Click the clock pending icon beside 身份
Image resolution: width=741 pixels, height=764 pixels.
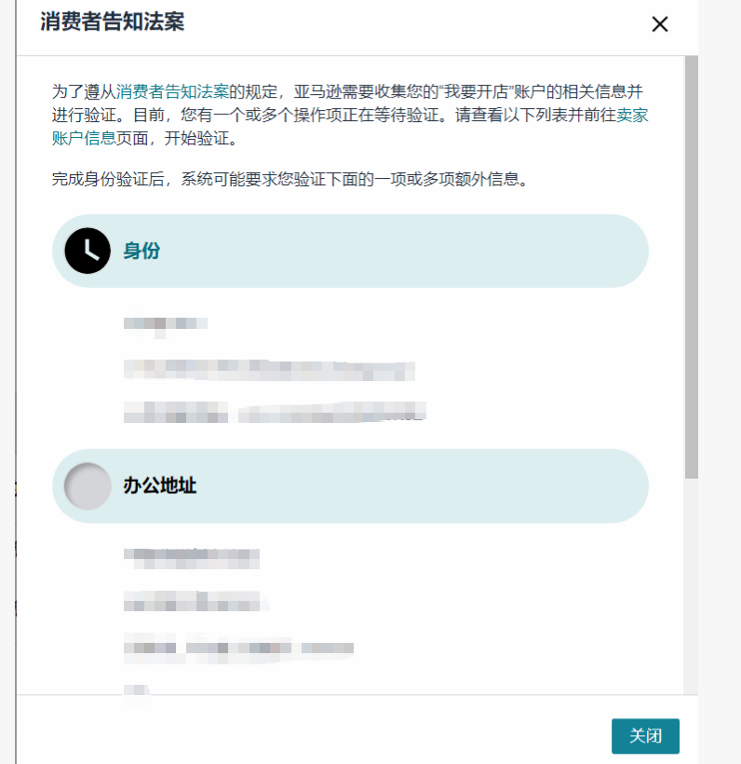point(88,251)
